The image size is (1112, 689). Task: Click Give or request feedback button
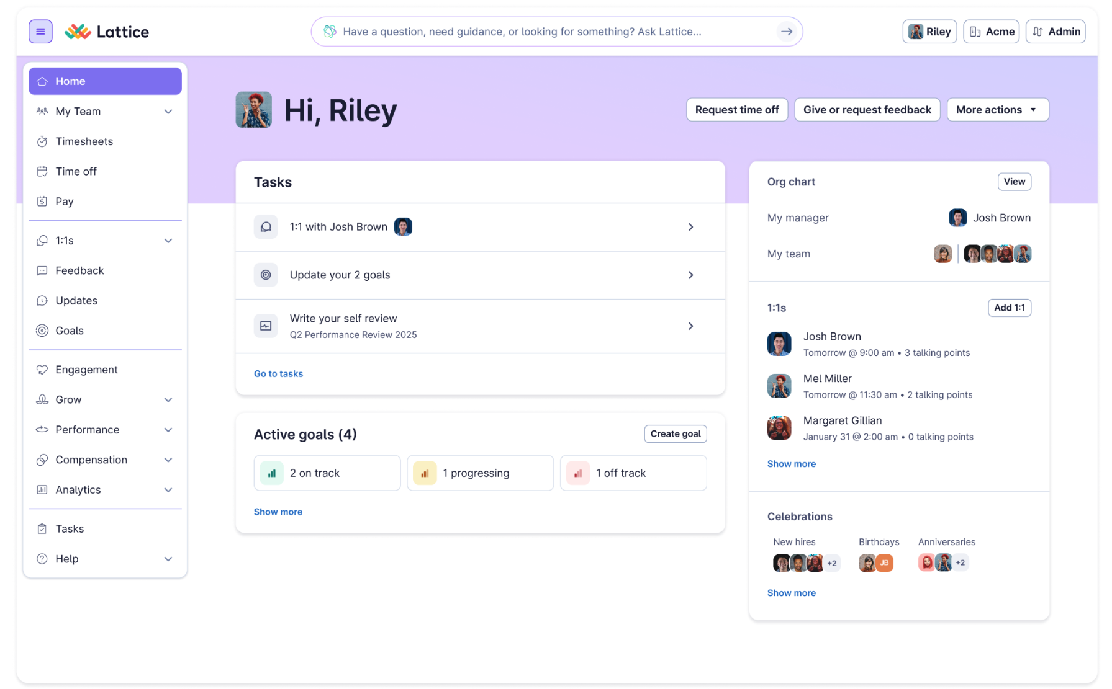867,110
